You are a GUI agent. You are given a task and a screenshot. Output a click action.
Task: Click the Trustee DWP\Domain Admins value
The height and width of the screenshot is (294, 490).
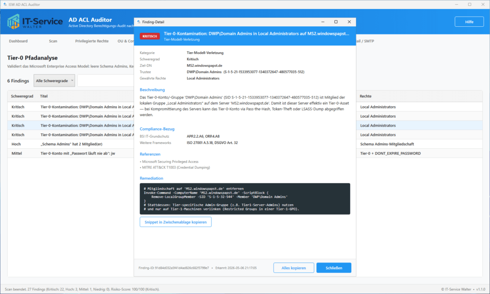point(245,72)
